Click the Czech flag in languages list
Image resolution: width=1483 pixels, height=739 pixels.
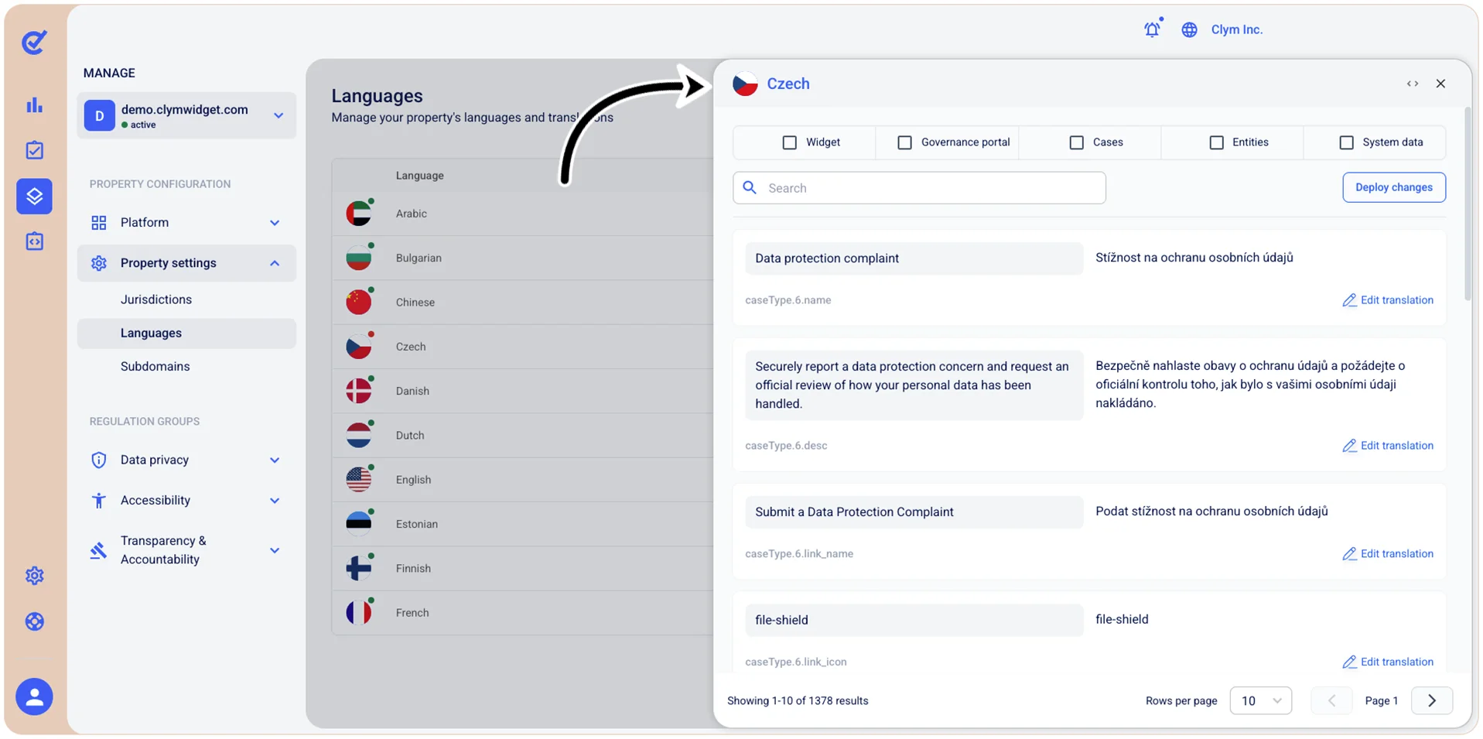[x=359, y=346]
